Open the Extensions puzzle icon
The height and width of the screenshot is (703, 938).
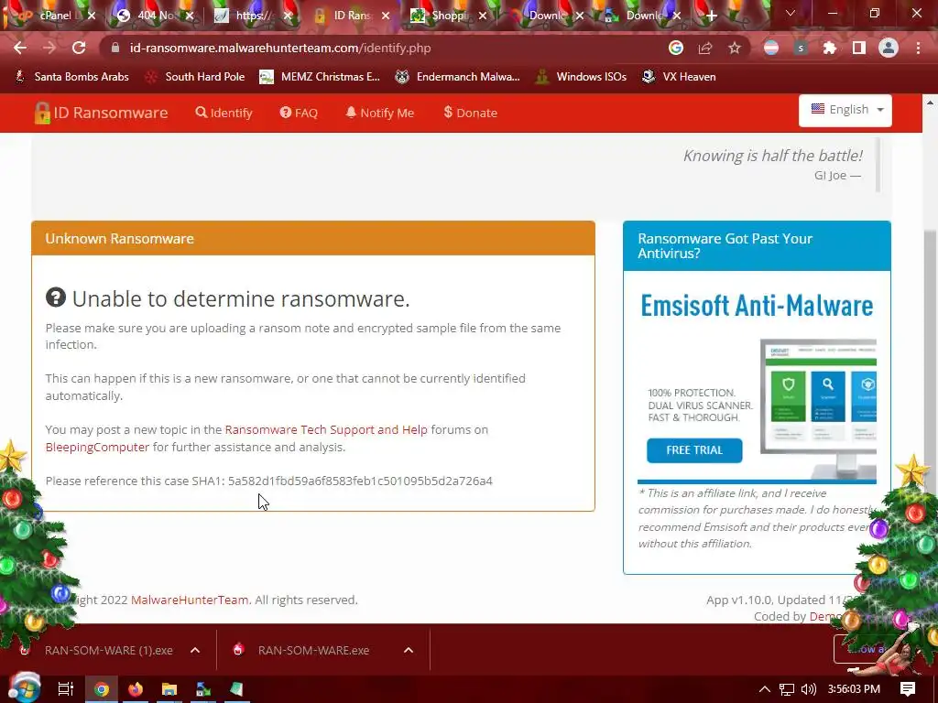coord(830,48)
